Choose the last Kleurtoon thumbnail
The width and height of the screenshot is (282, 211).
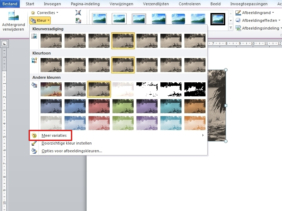point(195,65)
